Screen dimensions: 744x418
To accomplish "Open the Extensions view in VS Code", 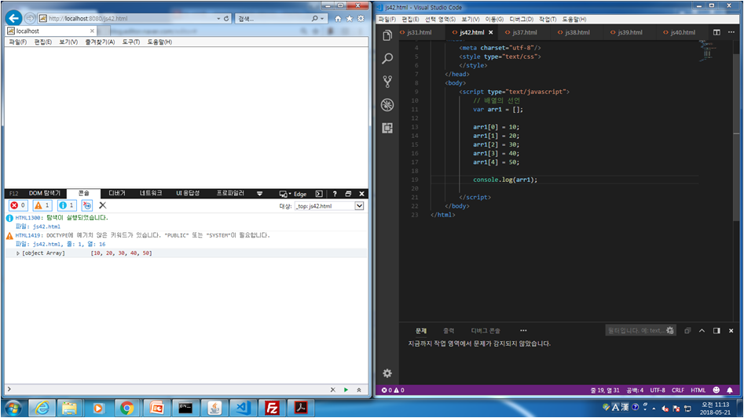I will 387,128.
